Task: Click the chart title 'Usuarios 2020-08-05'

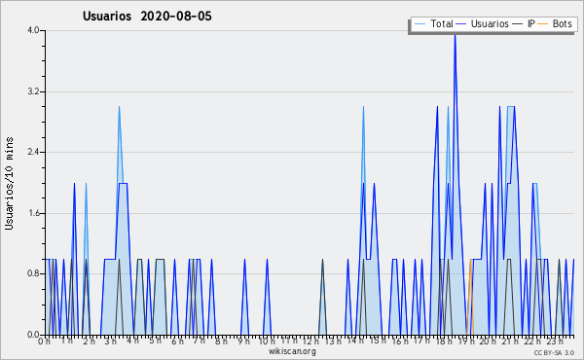Action: click(x=147, y=17)
